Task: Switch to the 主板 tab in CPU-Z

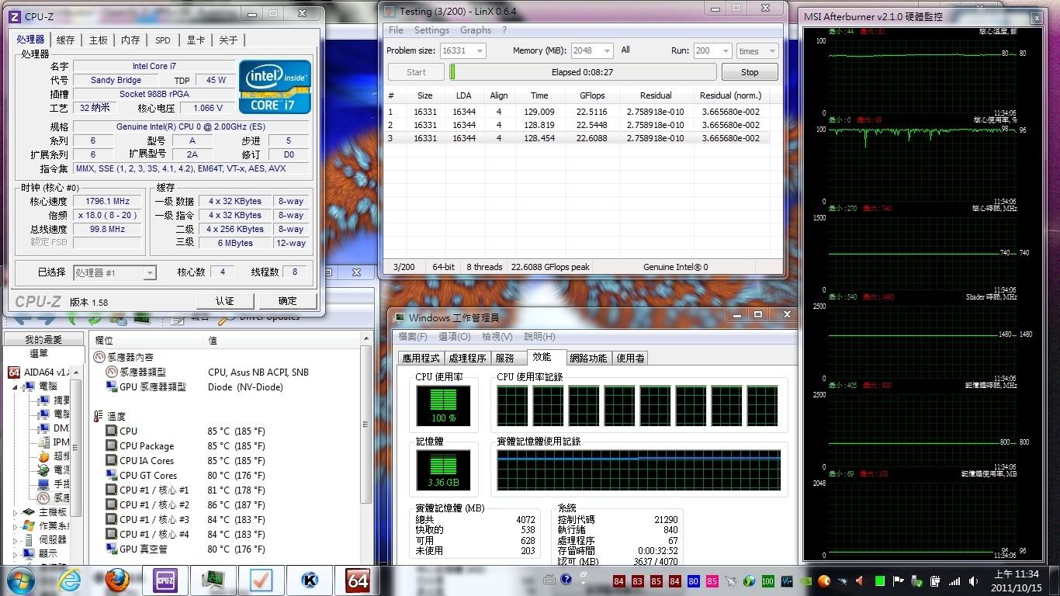Action: (99, 40)
